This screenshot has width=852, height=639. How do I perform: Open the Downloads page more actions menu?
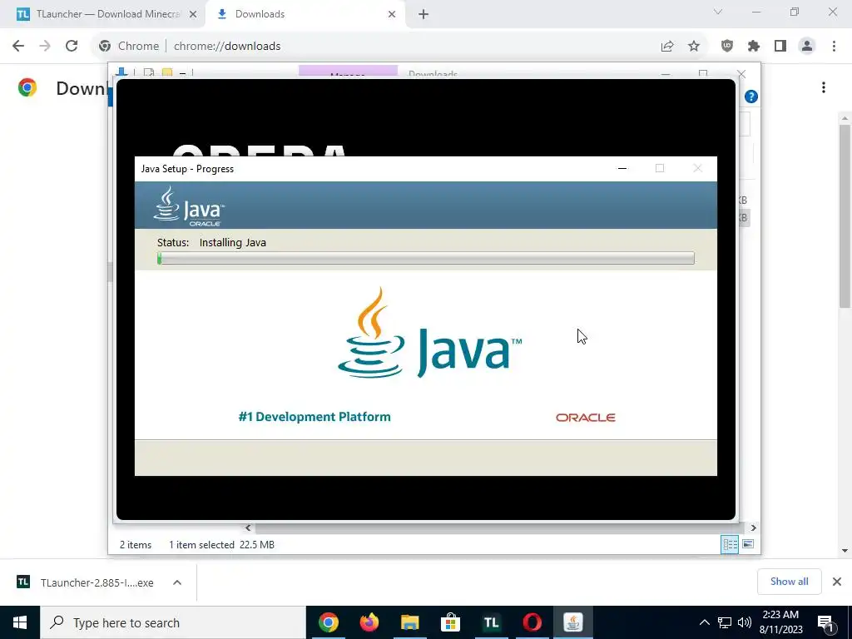tap(824, 87)
